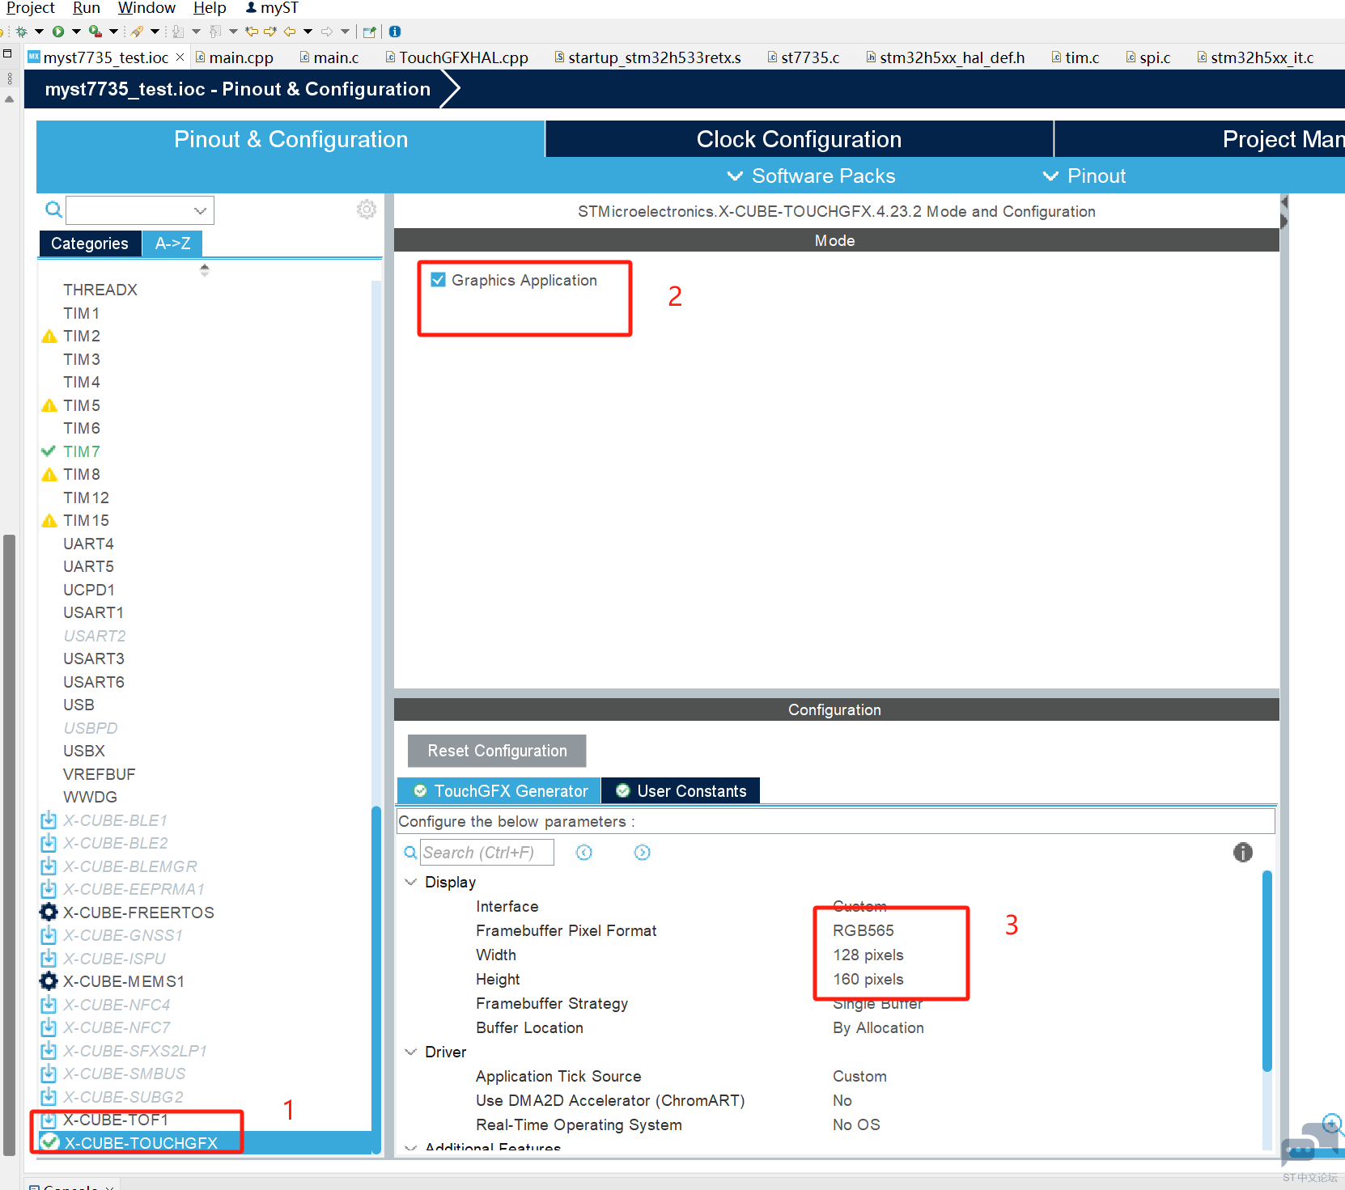
Task: Click the download icon beside X-CUBE-TOF1
Action: coord(49,1120)
